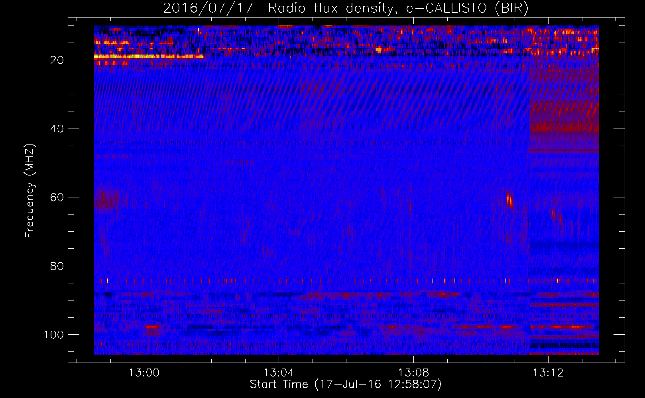
Task: Click the 'Start Time (17-Jul-16 12:58:07)' label
Action: [x=346, y=384]
